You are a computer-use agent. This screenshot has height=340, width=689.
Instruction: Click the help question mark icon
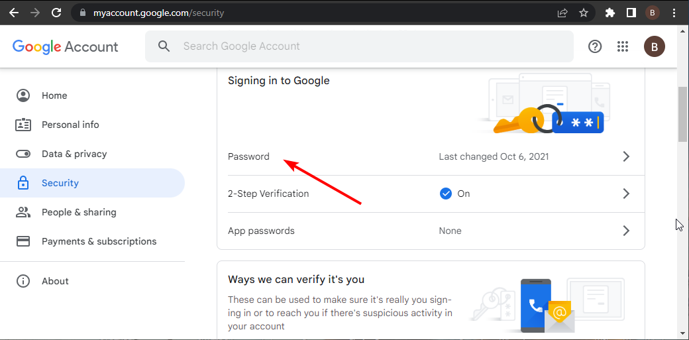coord(595,46)
